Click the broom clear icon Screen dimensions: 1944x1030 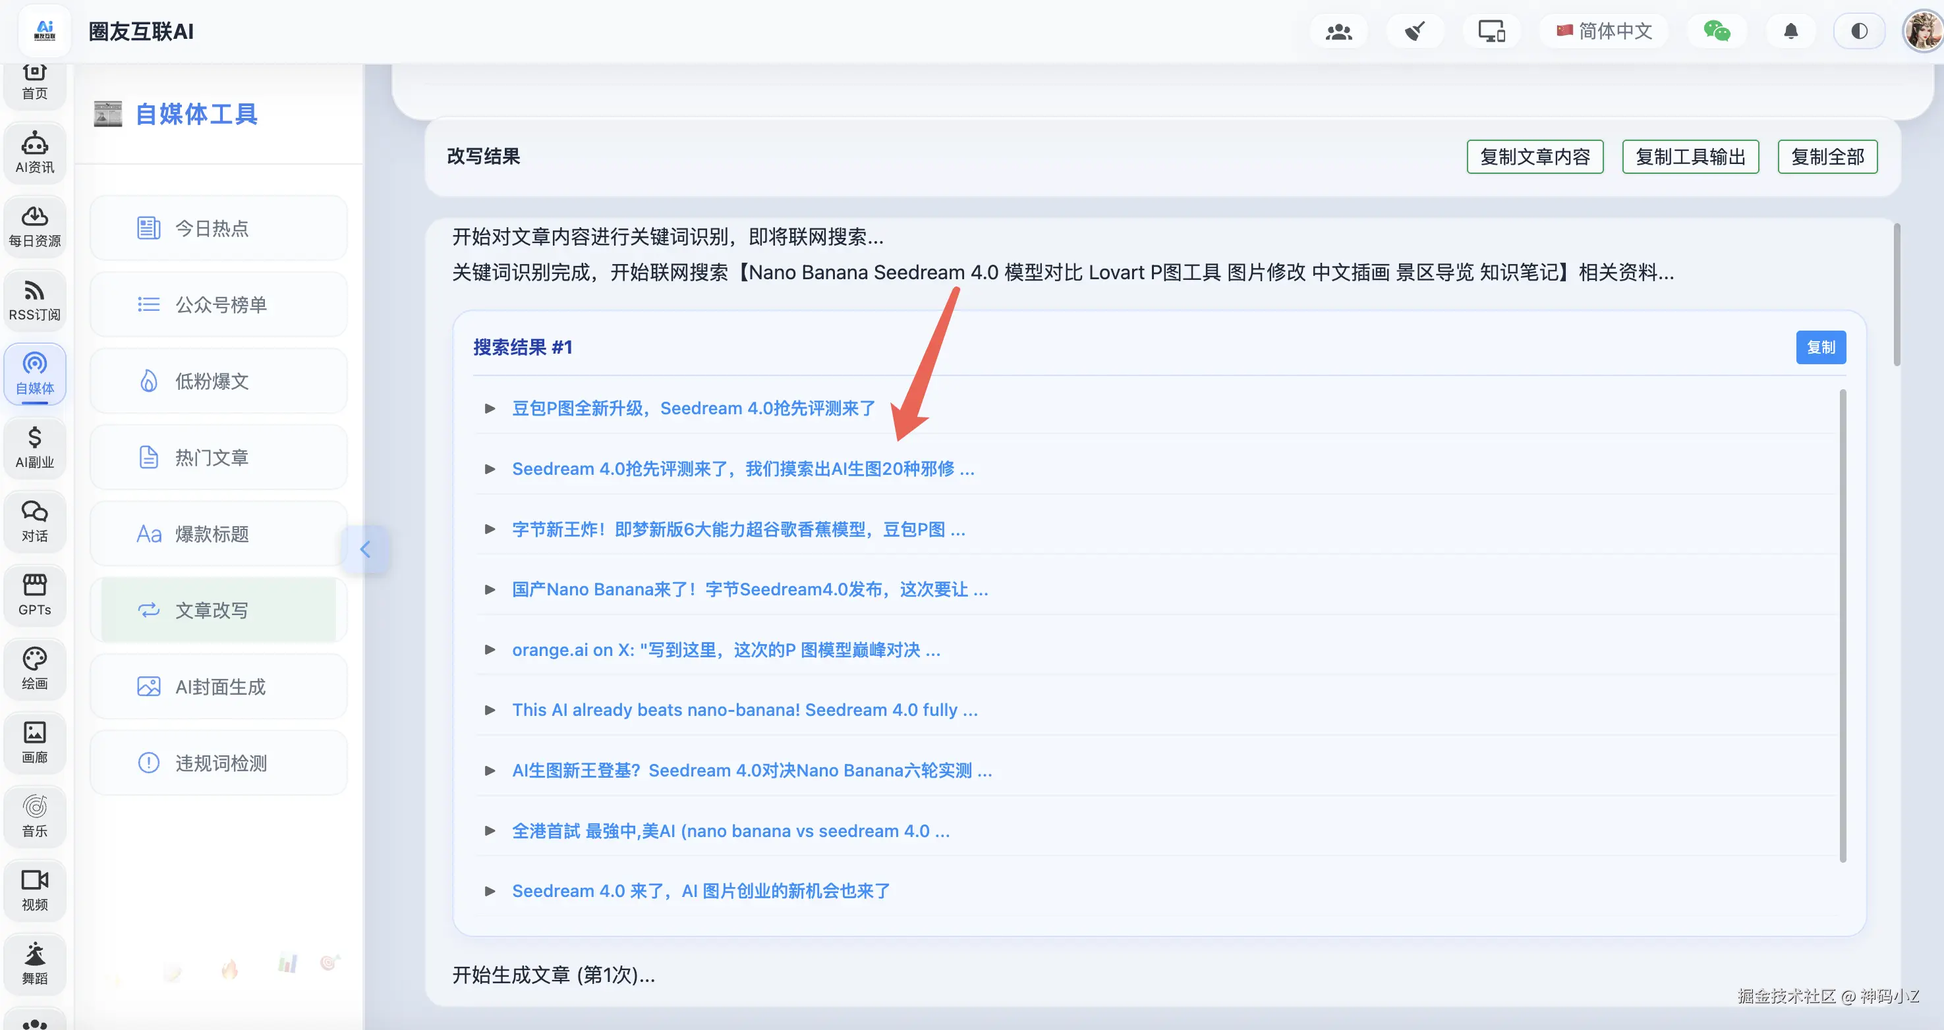[1414, 32]
